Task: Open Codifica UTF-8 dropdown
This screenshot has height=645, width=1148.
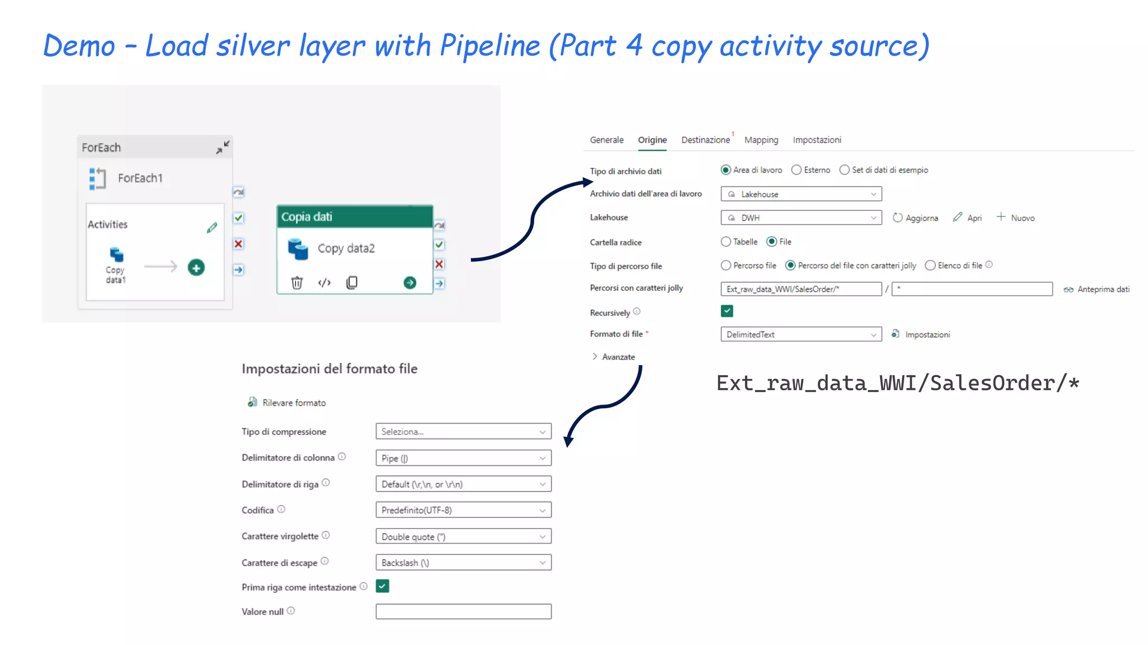Action: click(464, 510)
